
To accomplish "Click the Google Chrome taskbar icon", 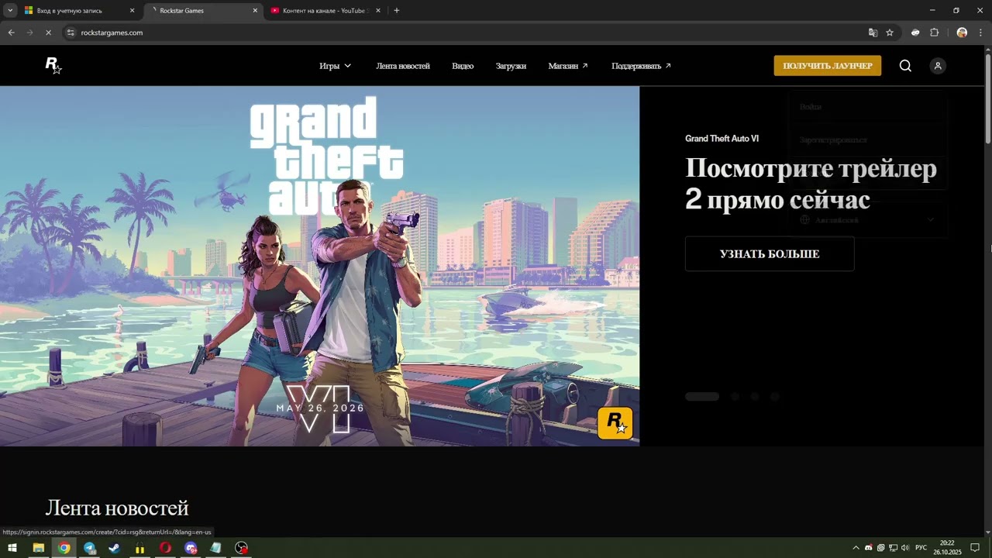I will tap(64, 548).
